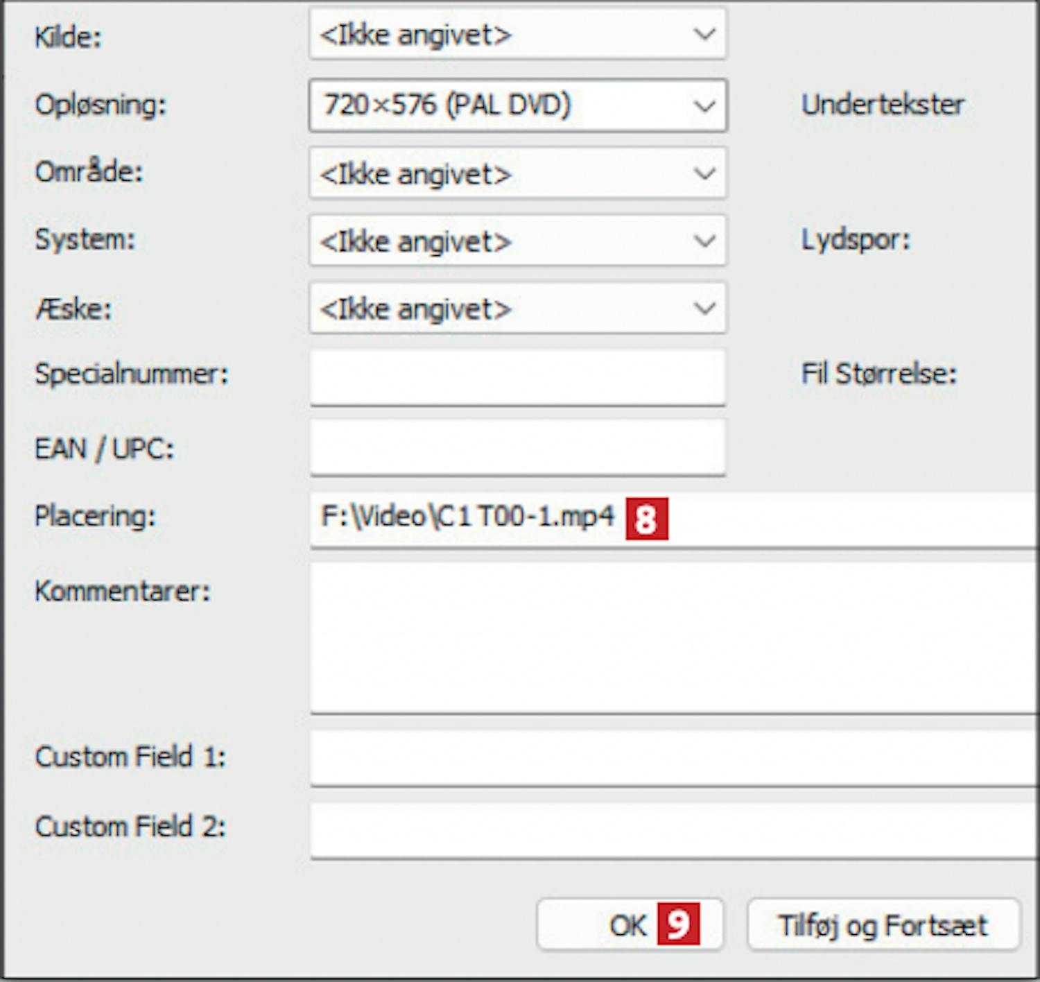Click the Æske dropdown chevron arrow
Screen dimensions: 1040x982
coord(704,308)
